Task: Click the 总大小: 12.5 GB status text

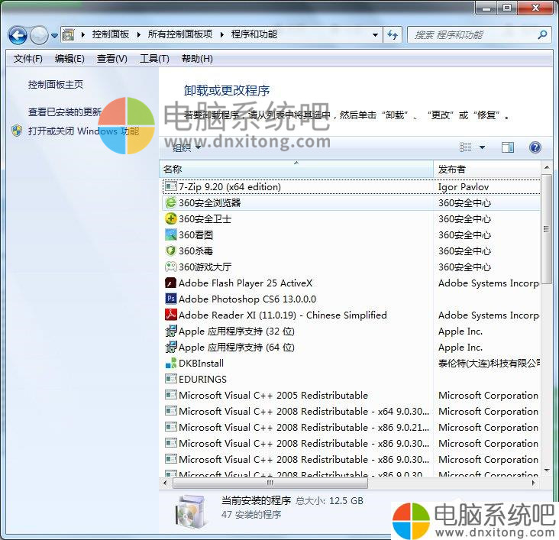Action: tap(329, 501)
